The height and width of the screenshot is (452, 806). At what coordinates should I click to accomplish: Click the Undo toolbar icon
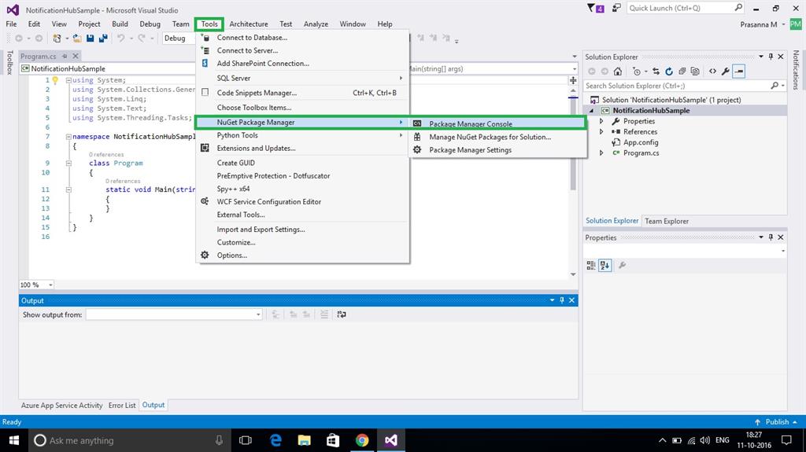[x=120, y=38]
